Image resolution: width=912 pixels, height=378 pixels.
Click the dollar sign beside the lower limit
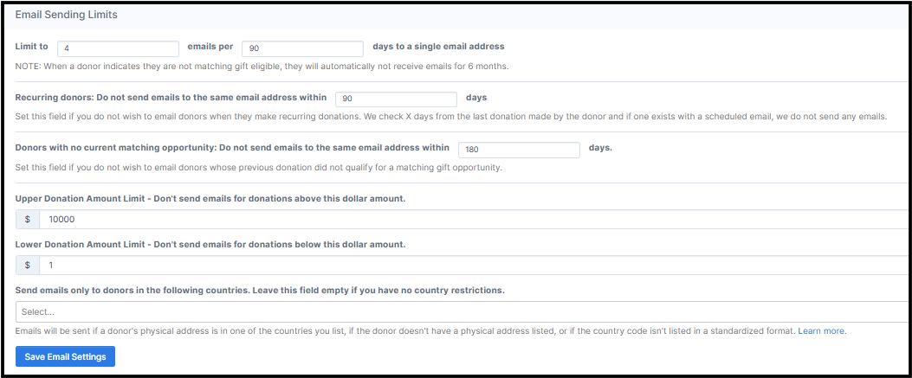pyautogui.click(x=28, y=266)
